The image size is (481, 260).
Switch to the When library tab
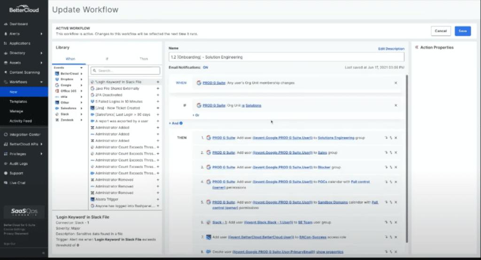coord(70,59)
